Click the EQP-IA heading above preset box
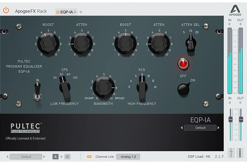Viewport: 247px width, 164px height. (x=200, y=120)
